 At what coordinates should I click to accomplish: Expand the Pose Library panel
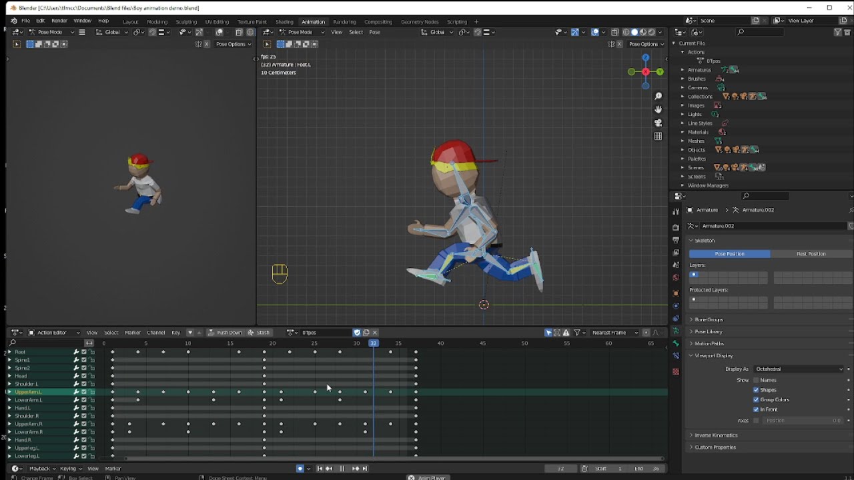point(708,332)
